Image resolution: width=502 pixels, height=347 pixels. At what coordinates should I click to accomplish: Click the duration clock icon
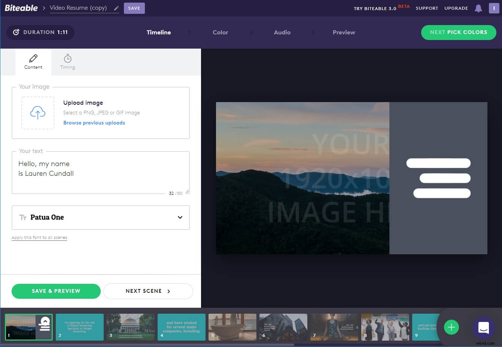pyautogui.click(x=16, y=32)
